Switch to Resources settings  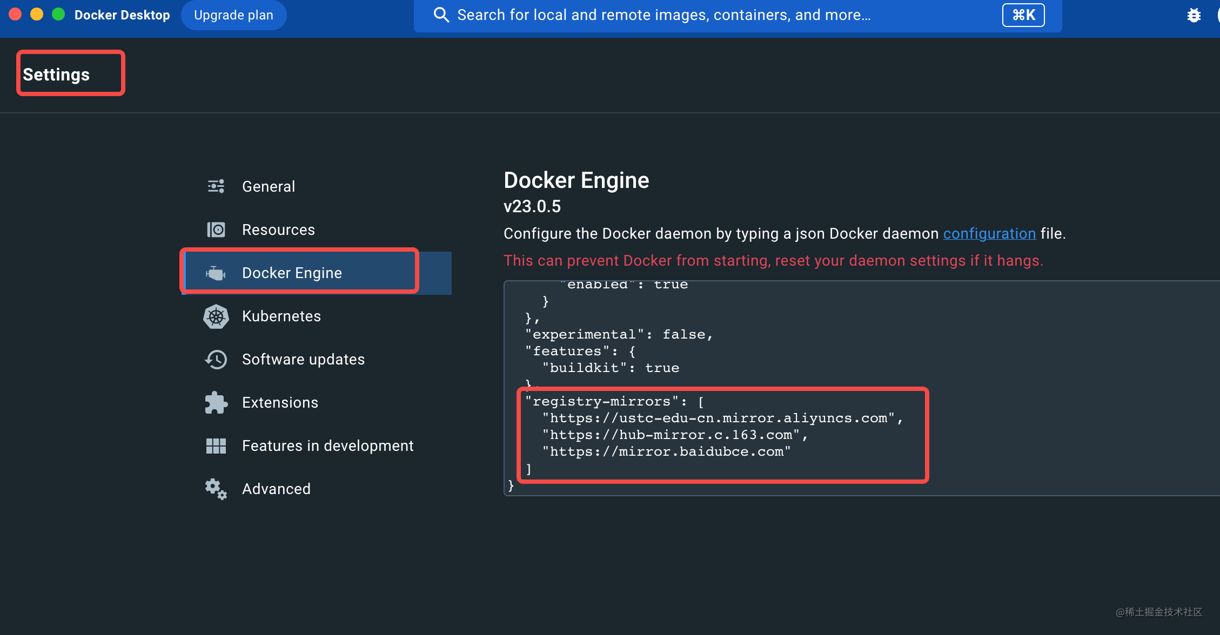pyautogui.click(x=278, y=229)
